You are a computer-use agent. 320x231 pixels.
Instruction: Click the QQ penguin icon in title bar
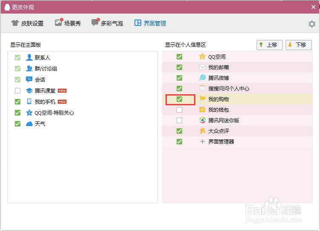[7, 7]
